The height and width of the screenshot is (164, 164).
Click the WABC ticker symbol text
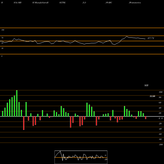[109, 3]
